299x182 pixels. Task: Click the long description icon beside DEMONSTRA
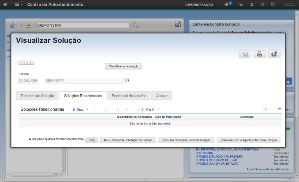point(127,80)
